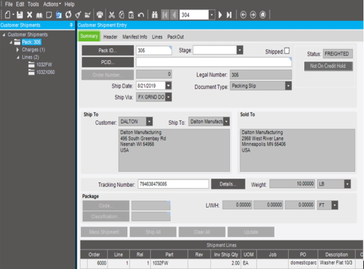The image size is (364, 269).
Task: Click the Pack ID field showing 305
Action: (154, 51)
